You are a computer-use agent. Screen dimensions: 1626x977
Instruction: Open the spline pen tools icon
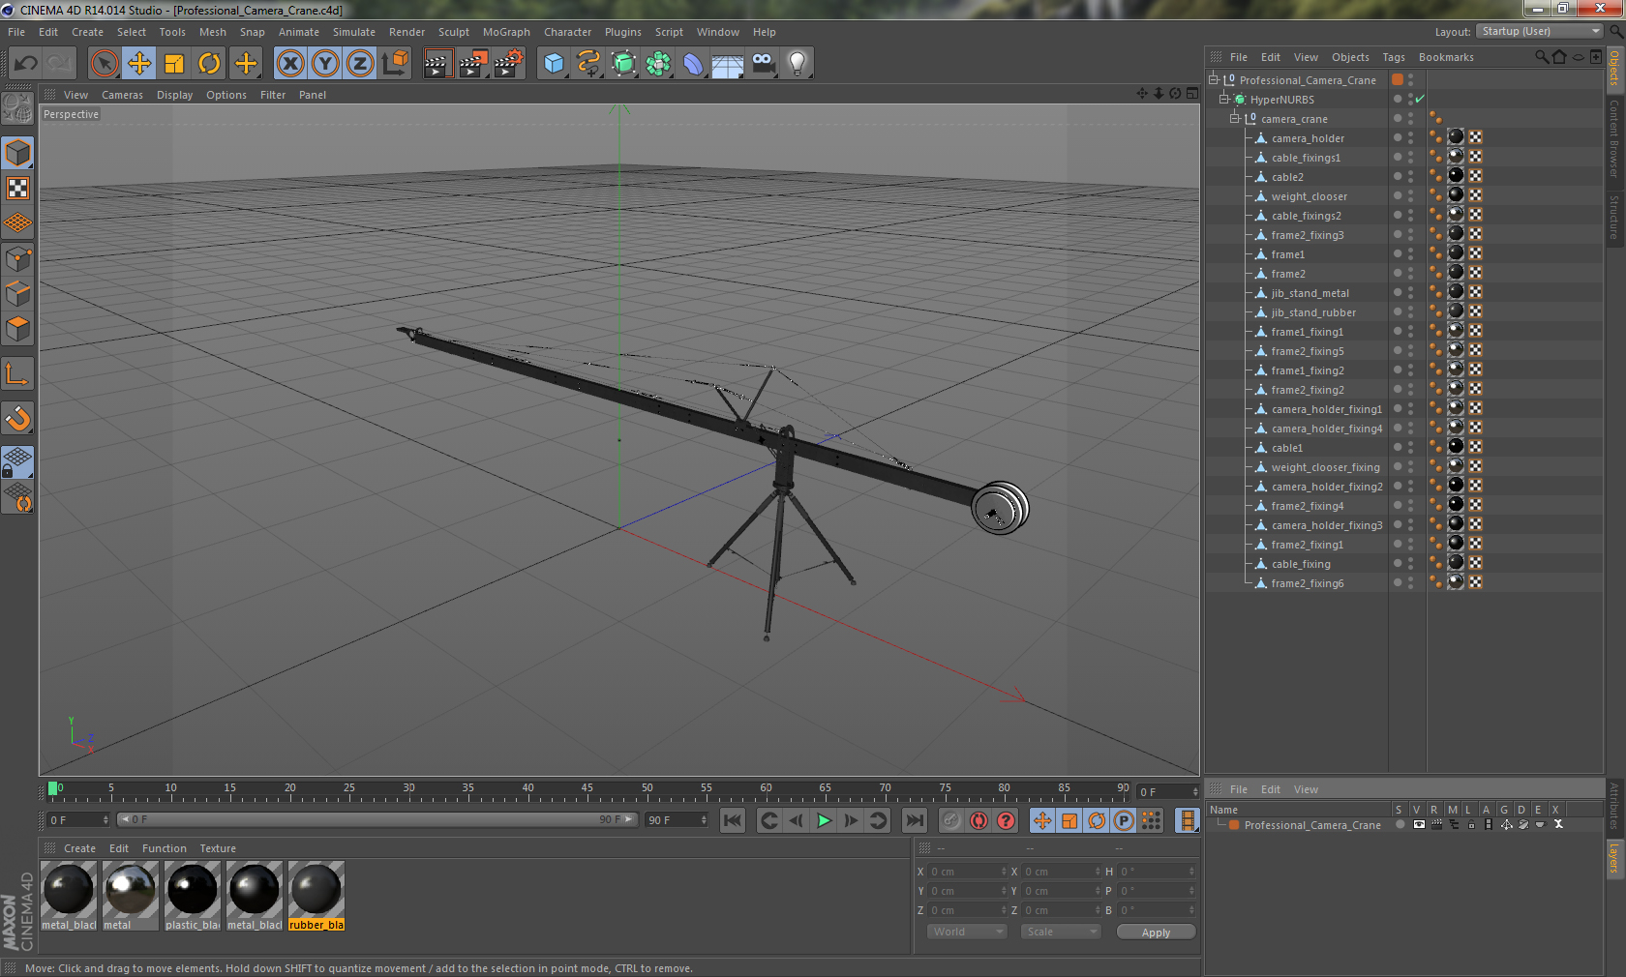pyautogui.click(x=588, y=64)
